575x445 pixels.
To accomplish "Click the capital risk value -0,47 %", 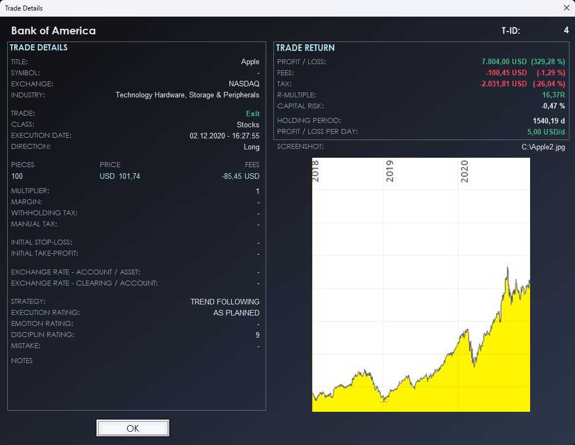I will click(x=553, y=106).
